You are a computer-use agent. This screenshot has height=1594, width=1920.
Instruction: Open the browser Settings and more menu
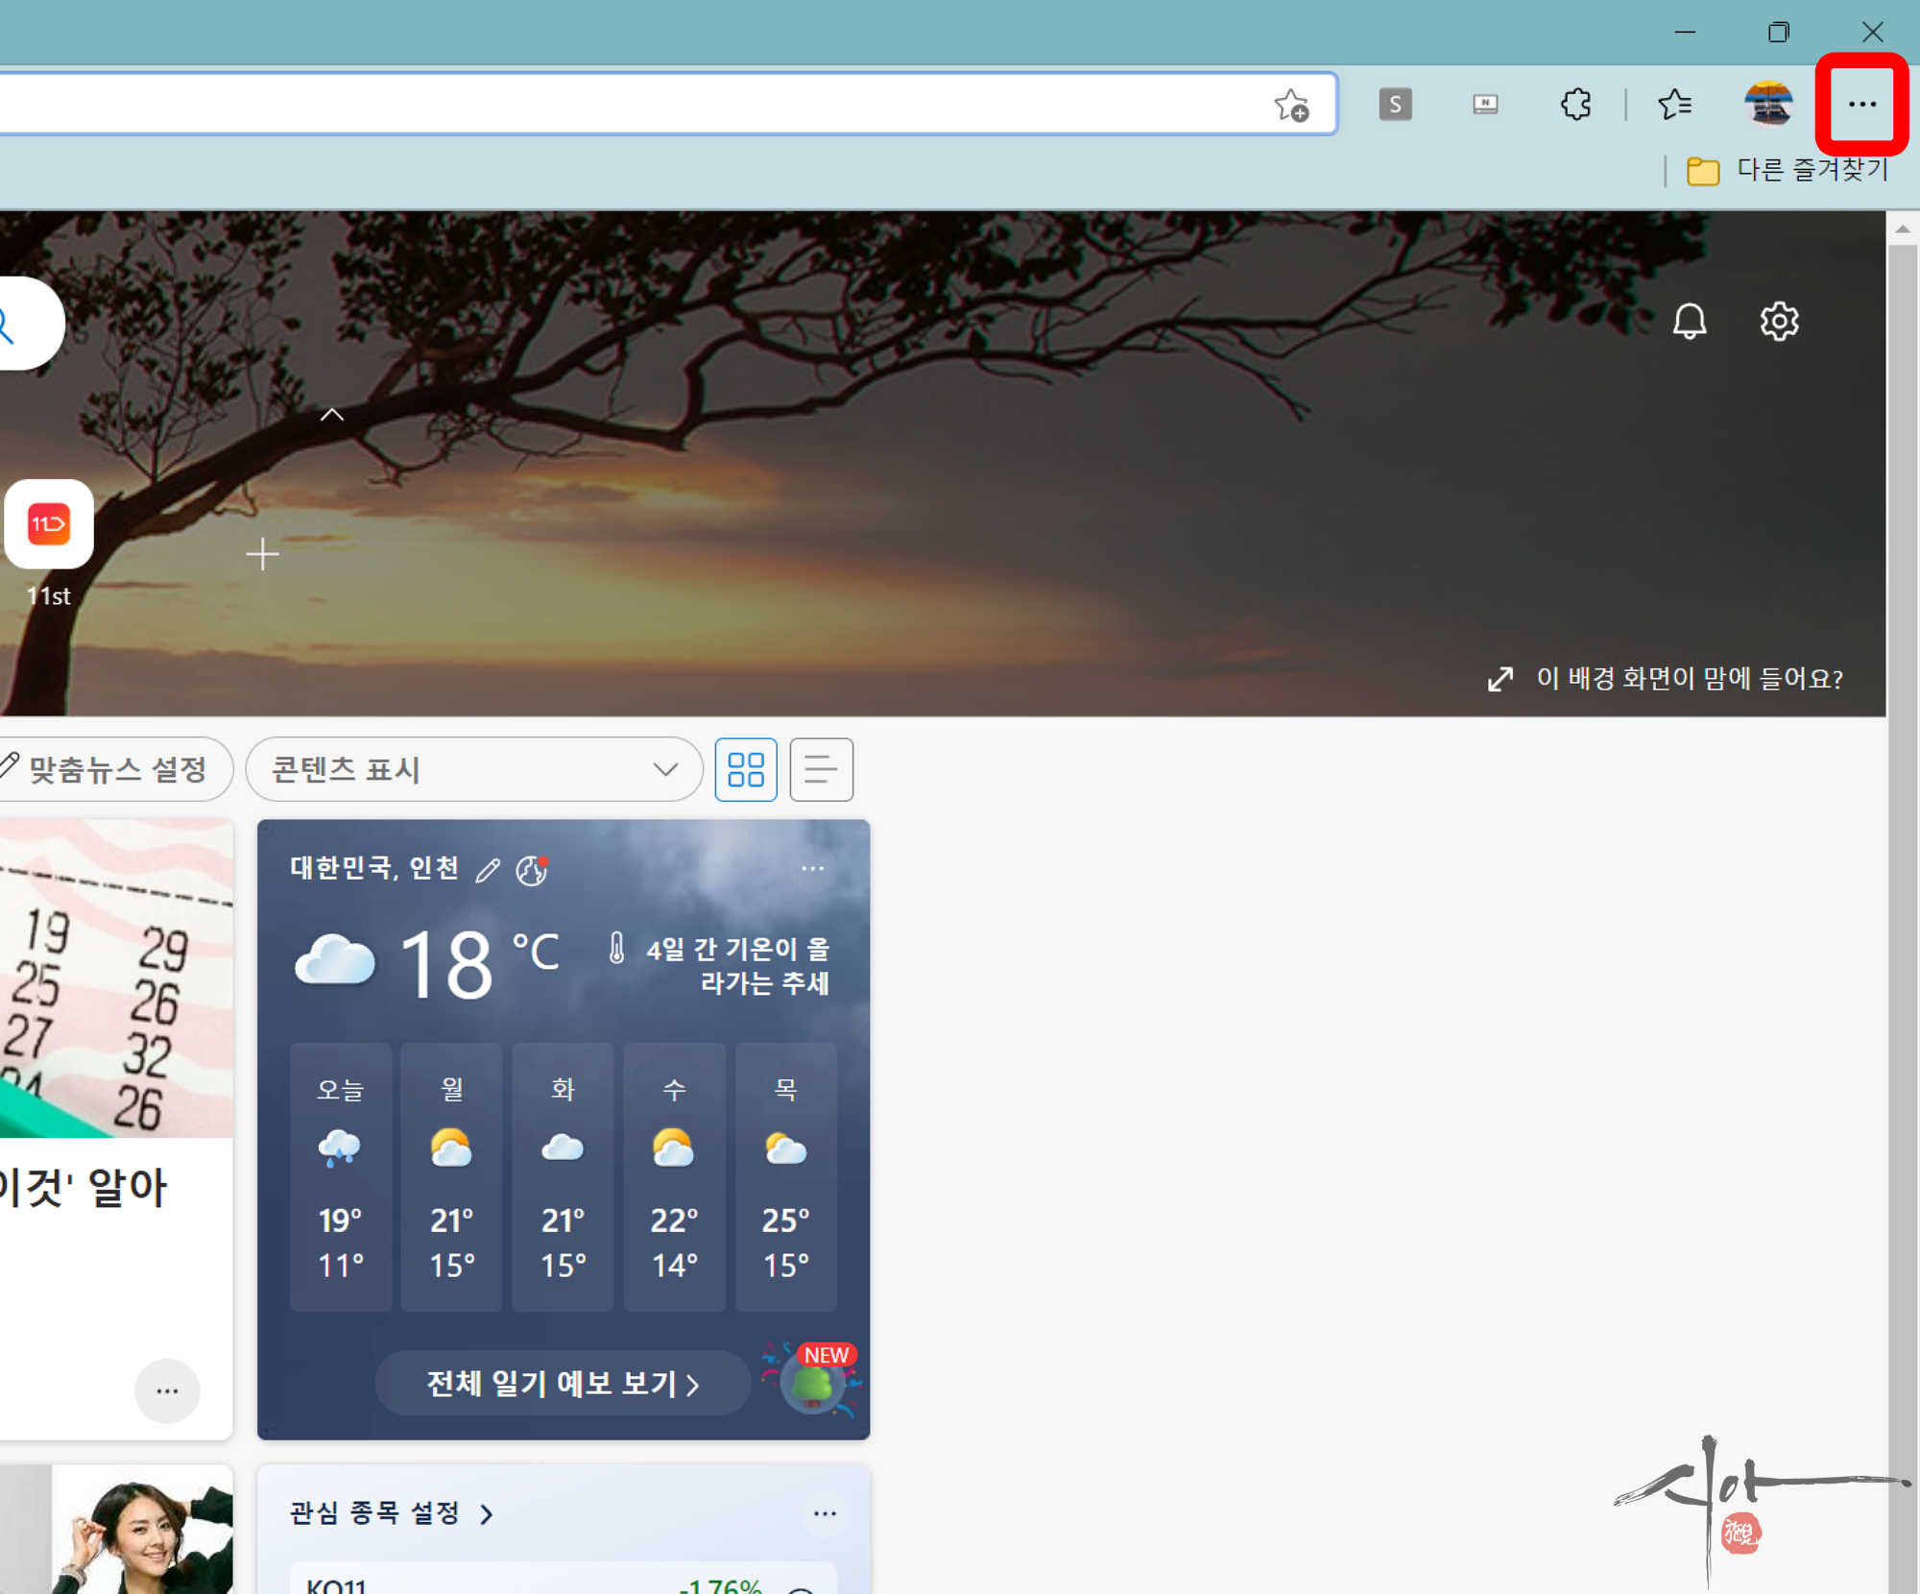[x=1861, y=104]
